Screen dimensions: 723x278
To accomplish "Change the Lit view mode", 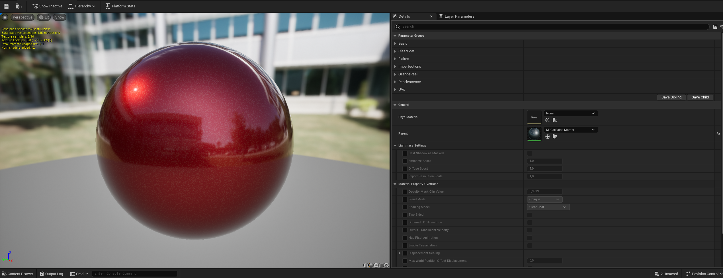I will [x=44, y=17].
